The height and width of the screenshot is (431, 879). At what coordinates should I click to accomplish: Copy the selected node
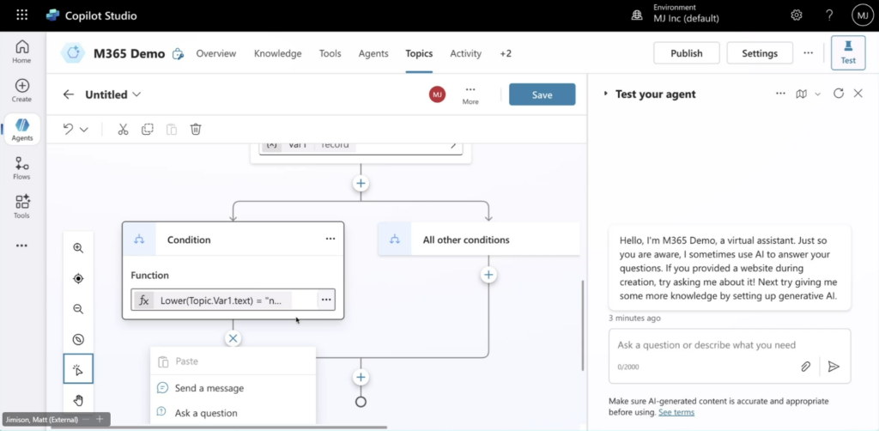point(148,129)
